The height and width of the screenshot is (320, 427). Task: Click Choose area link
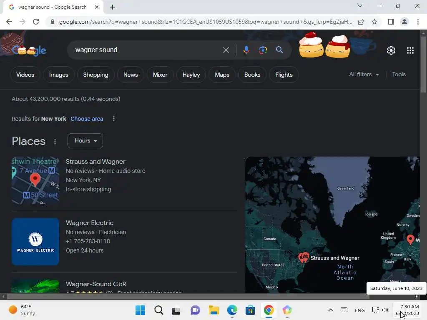[x=87, y=119]
